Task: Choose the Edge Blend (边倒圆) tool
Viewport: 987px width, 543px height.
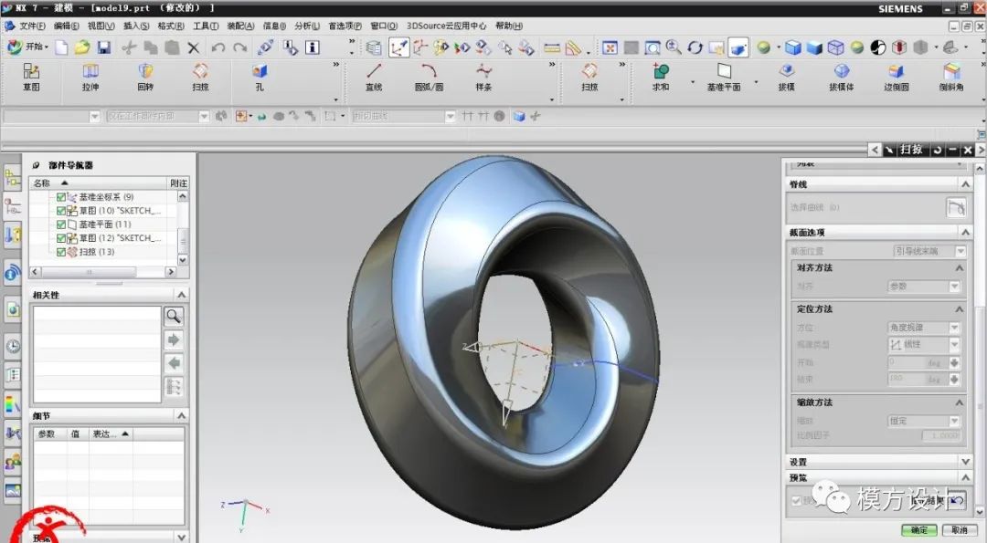Action: click(x=897, y=78)
